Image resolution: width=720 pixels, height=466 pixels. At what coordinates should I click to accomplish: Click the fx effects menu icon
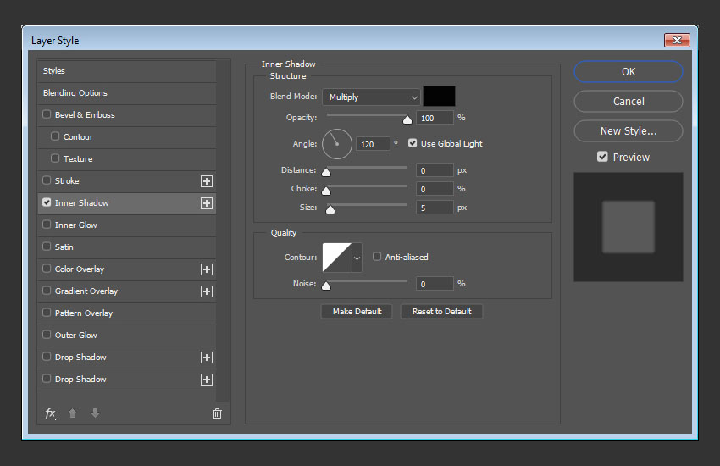(50, 413)
